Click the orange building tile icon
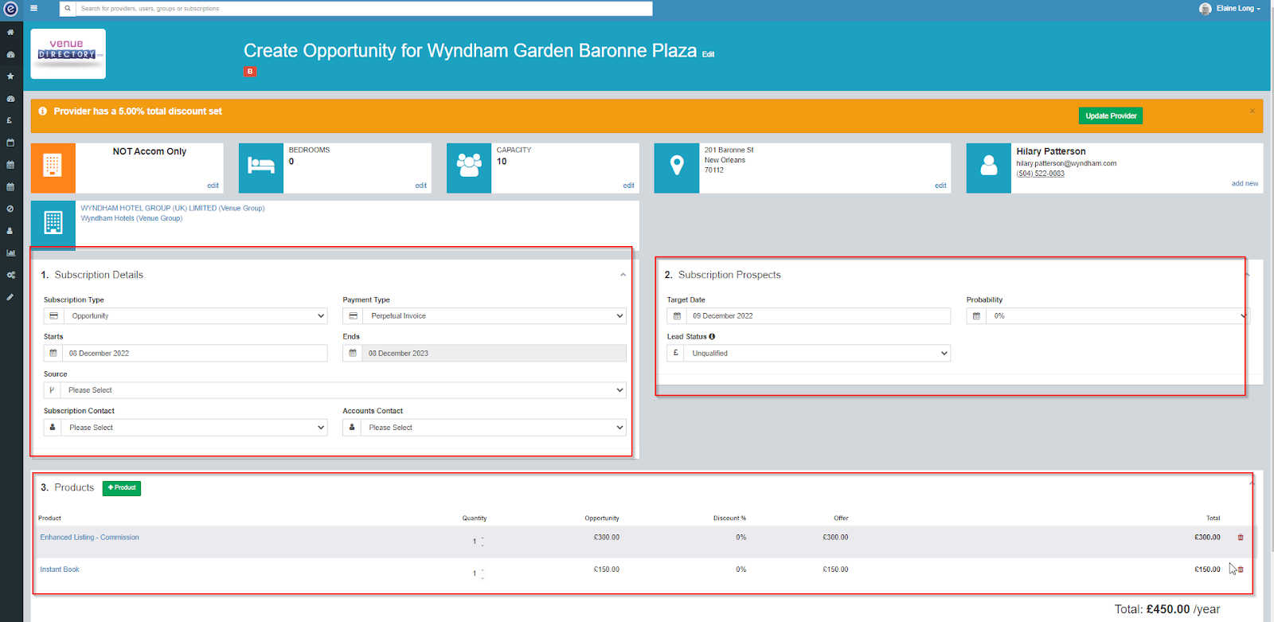 tap(53, 168)
